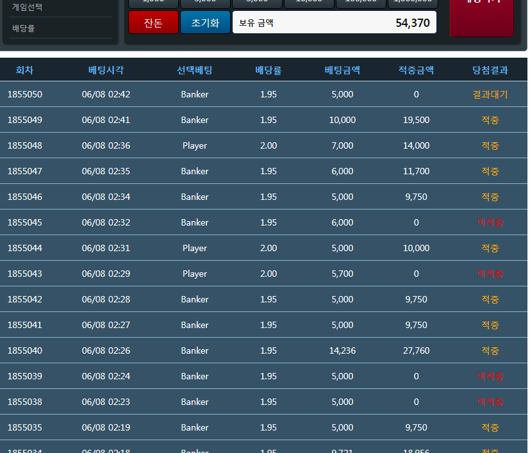
Task: Click the 14,236 bet amount
Action: 342,350
